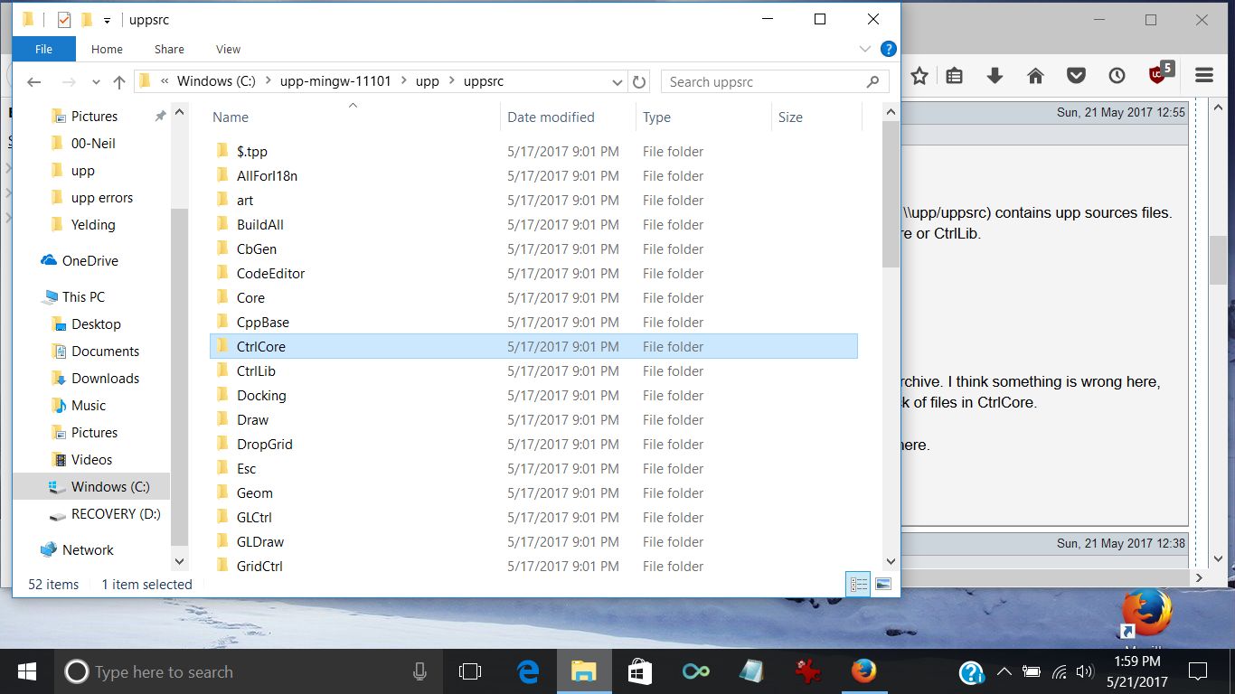This screenshot has height=694, width=1235.
Task: Open Firefox downloads arrow icon
Action: coord(995,76)
